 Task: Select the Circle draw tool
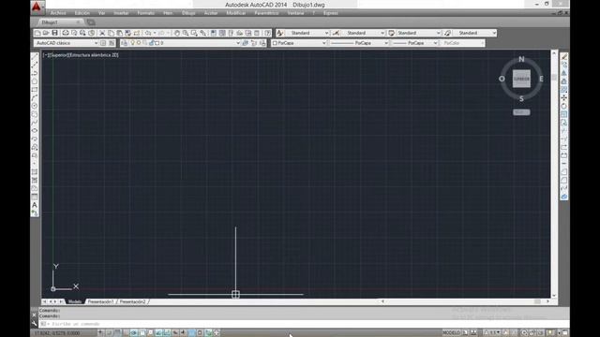pyautogui.click(x=35, y=106)
